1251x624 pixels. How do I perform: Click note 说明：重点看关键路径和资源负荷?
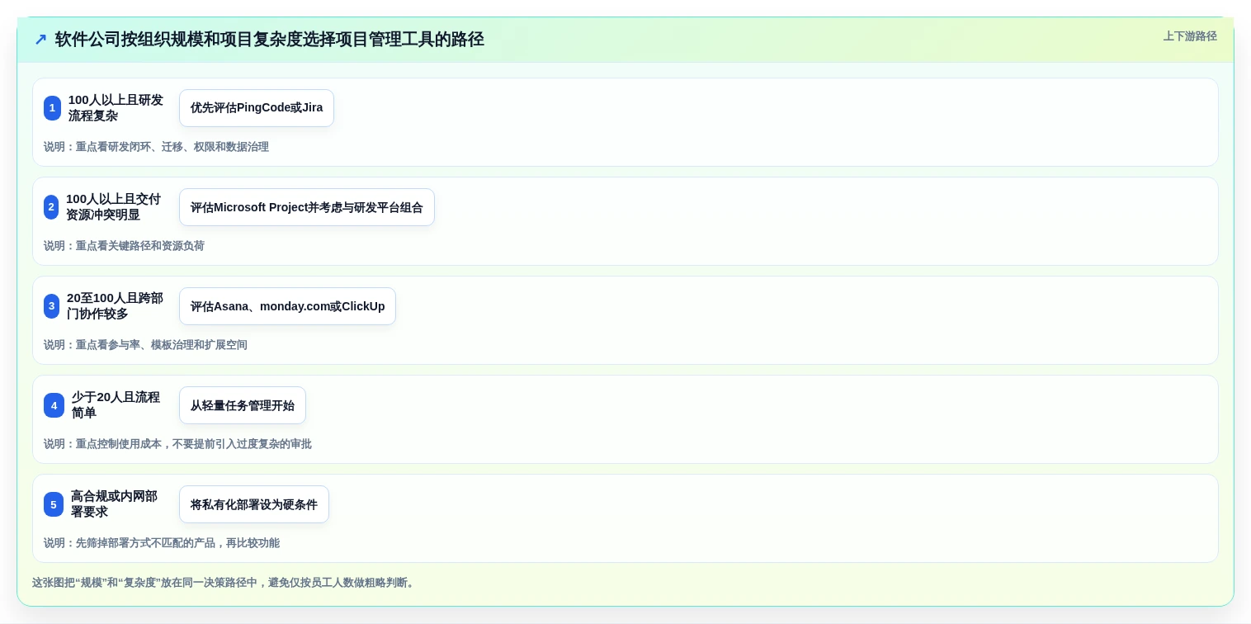124,246
